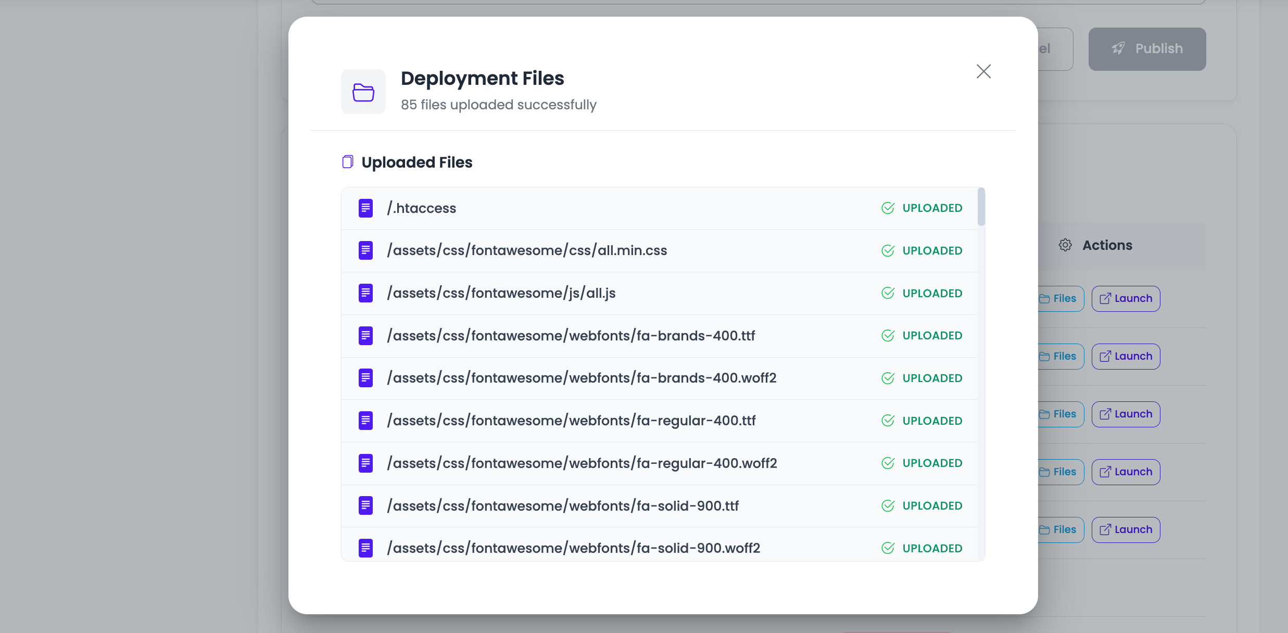
Task: Click the UPLOADED status text for all.js
Action: (x=932, y=294)
